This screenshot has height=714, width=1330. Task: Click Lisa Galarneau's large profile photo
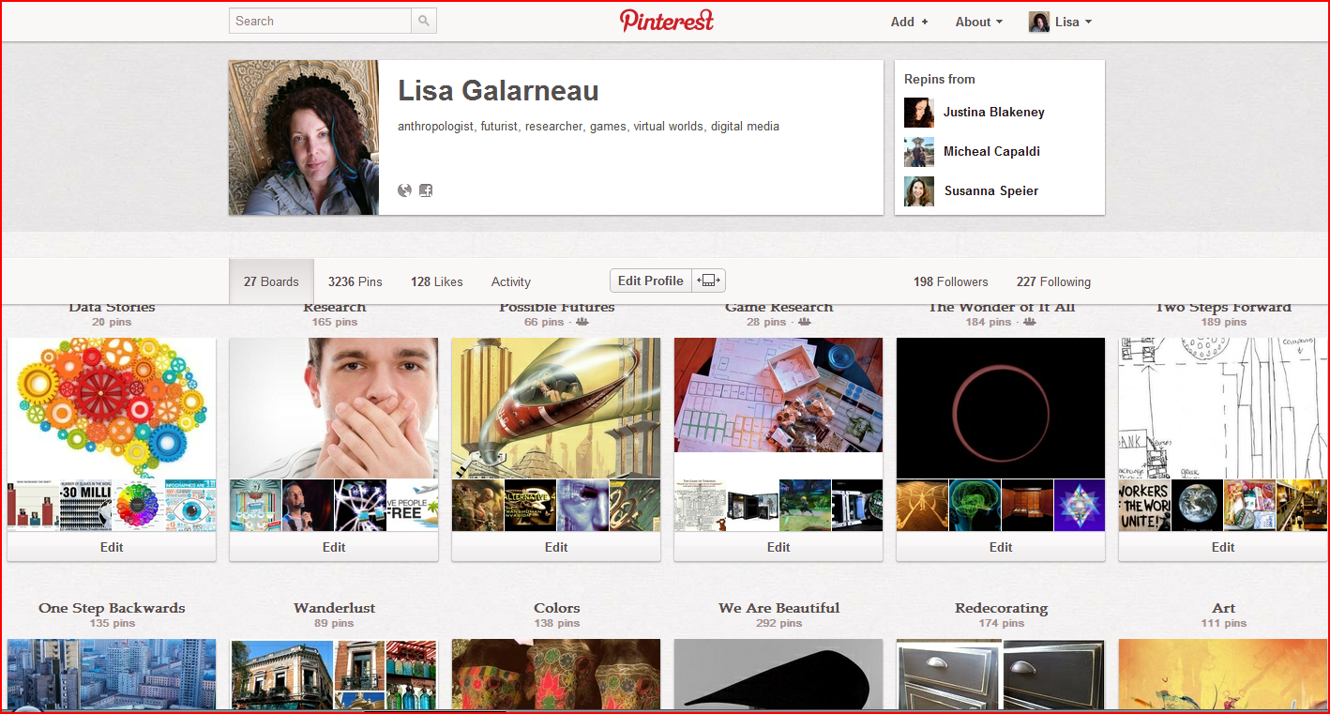[x=304, y=138]
